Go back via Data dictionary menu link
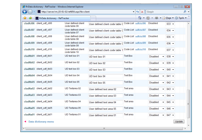 pyautogui.click(x=41, y=122)
